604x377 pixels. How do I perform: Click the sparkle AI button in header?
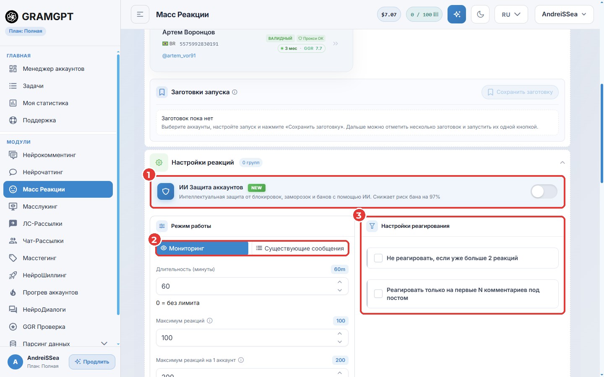coord(457,14)
